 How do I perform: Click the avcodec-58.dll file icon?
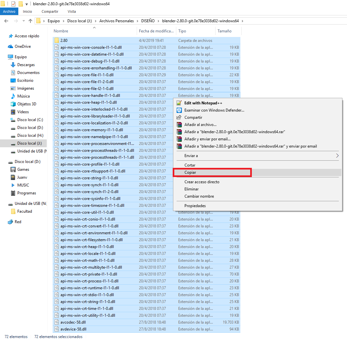point(57,322)
